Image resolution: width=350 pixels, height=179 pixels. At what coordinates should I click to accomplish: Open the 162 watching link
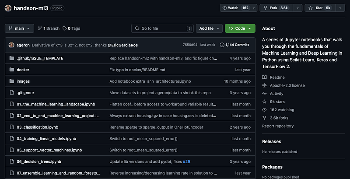[x=278, y=110]
